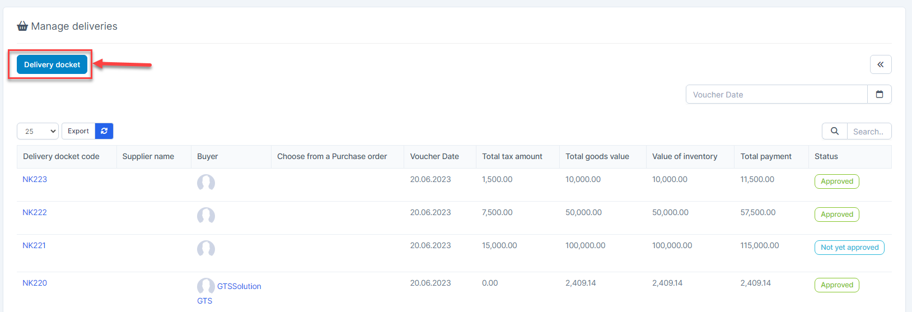This screenshot has height=312, width=912.
Task: Click the calendar icon beside Voucher Date
Action: pyautogui.click(x=880, y=94)
